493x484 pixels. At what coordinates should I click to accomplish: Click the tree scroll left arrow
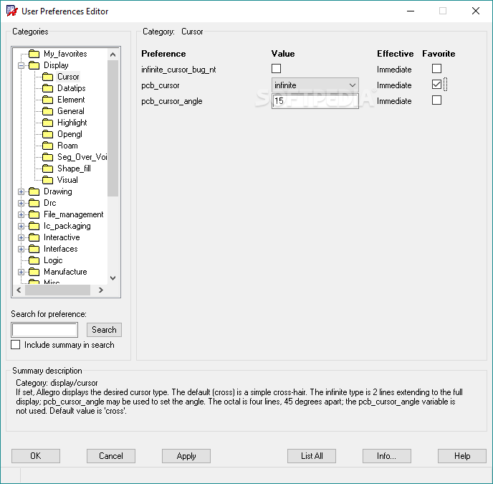pyautogui.click(x=19, y=290)
